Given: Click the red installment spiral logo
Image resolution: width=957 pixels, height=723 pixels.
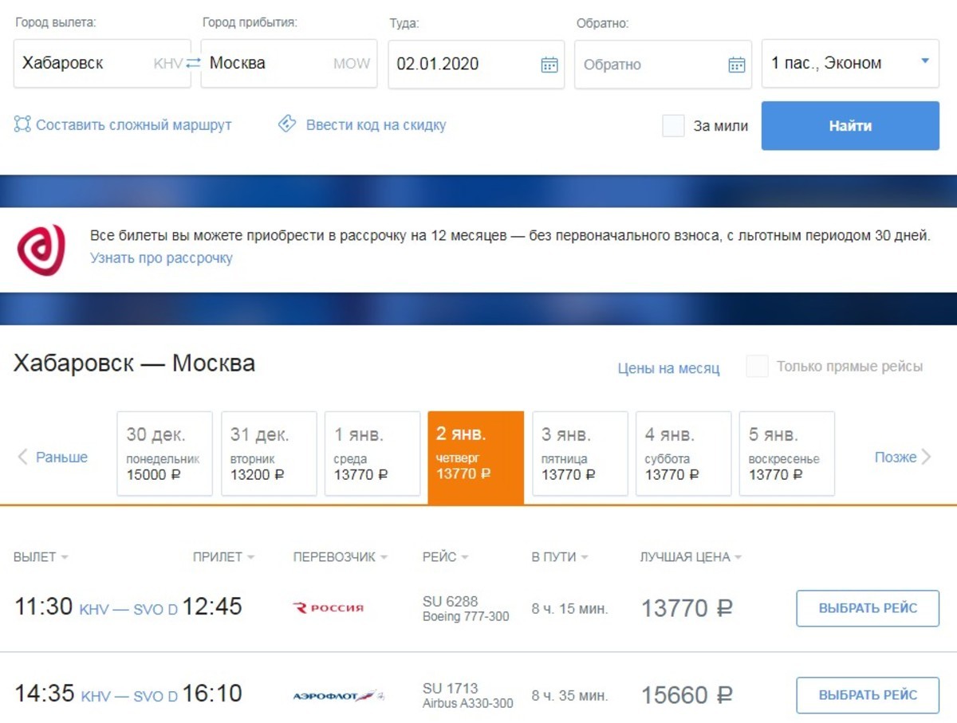Looking at the screenshot, I should click(x=41, y=250).
